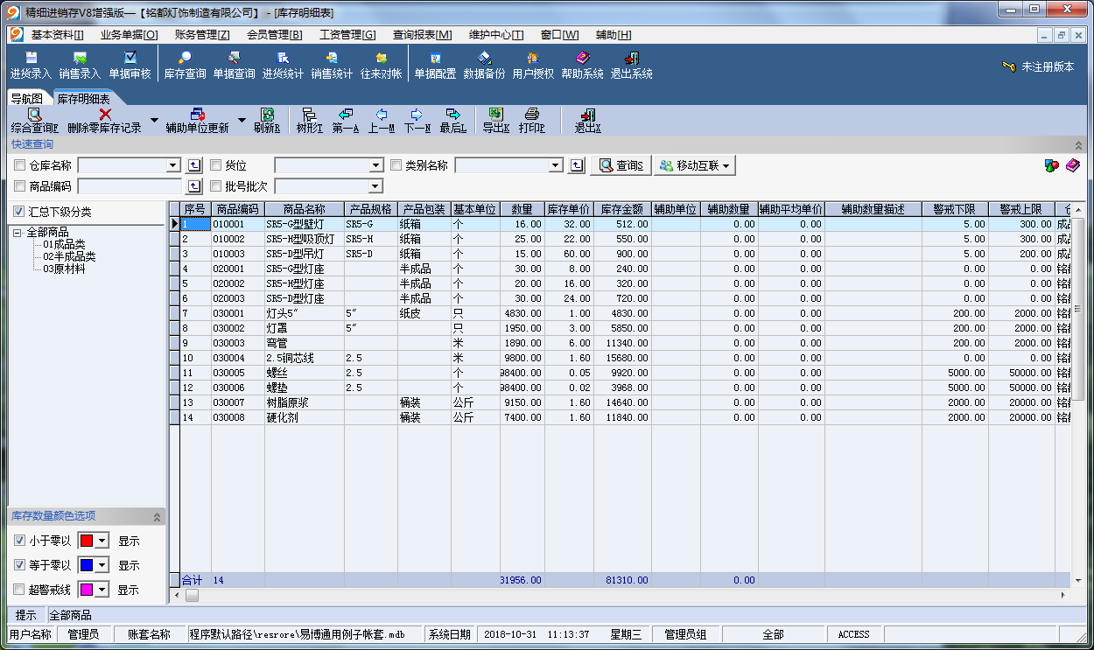1094x650 pixels.
Task: Open the 货位 dropdown list
Action: (x=376, y=165)
